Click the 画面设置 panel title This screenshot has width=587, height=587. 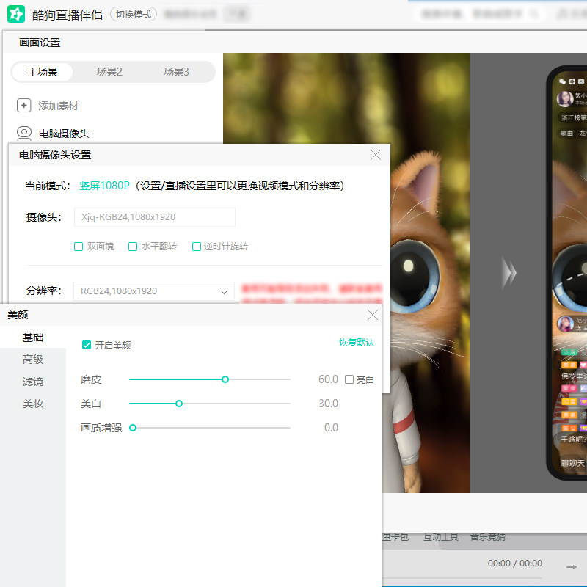coord(40,43)
